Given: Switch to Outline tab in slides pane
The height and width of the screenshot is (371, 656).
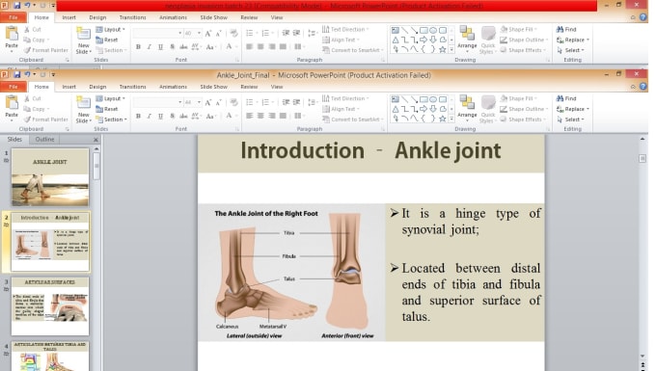Looking at the screenshot, I should (44, 139).
